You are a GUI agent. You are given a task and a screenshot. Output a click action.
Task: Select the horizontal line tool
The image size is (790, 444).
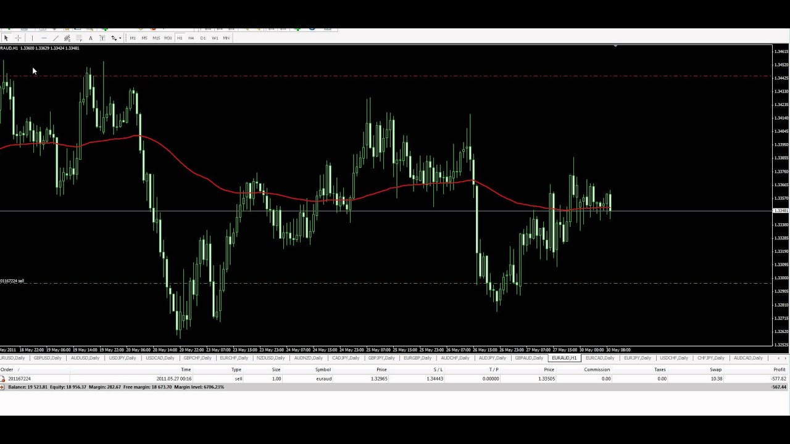[x=44, y=38]
